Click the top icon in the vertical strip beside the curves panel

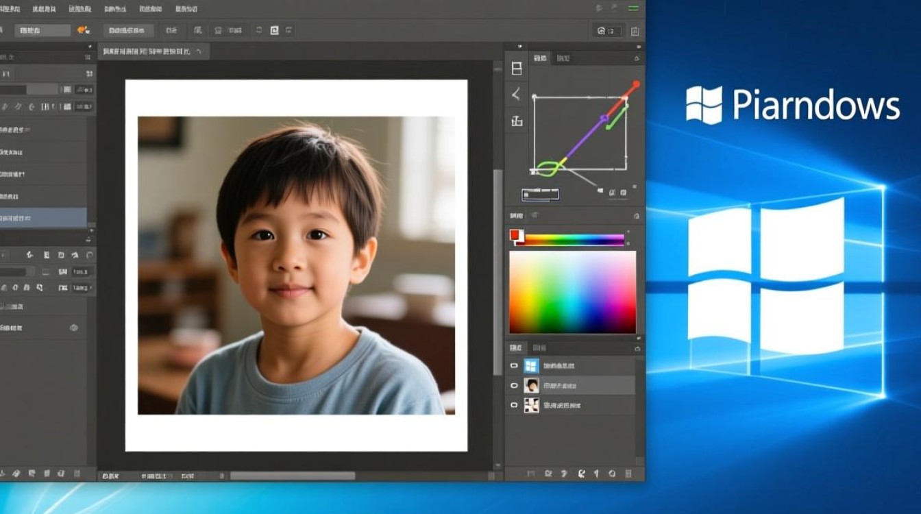coord(517,69)
